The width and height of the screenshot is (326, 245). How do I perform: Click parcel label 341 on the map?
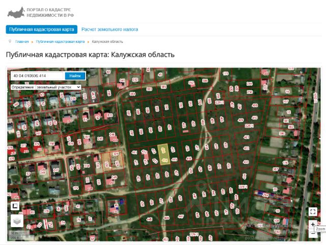tap(122, 81)
